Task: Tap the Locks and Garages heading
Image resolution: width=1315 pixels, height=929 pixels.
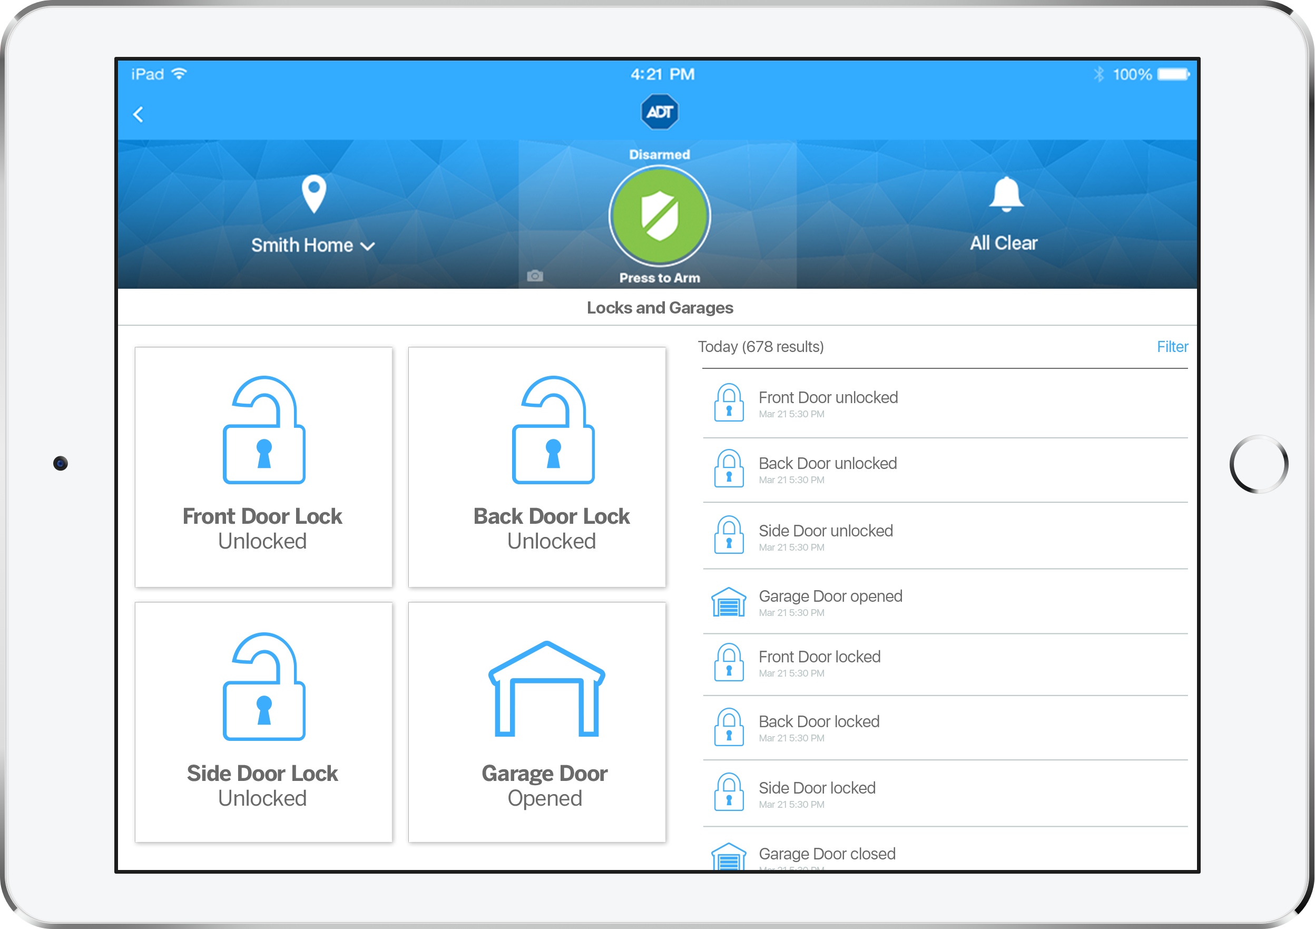Action: 659,308
